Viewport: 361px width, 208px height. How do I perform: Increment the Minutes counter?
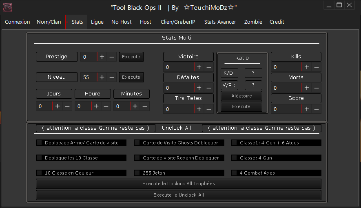(135, 106)
